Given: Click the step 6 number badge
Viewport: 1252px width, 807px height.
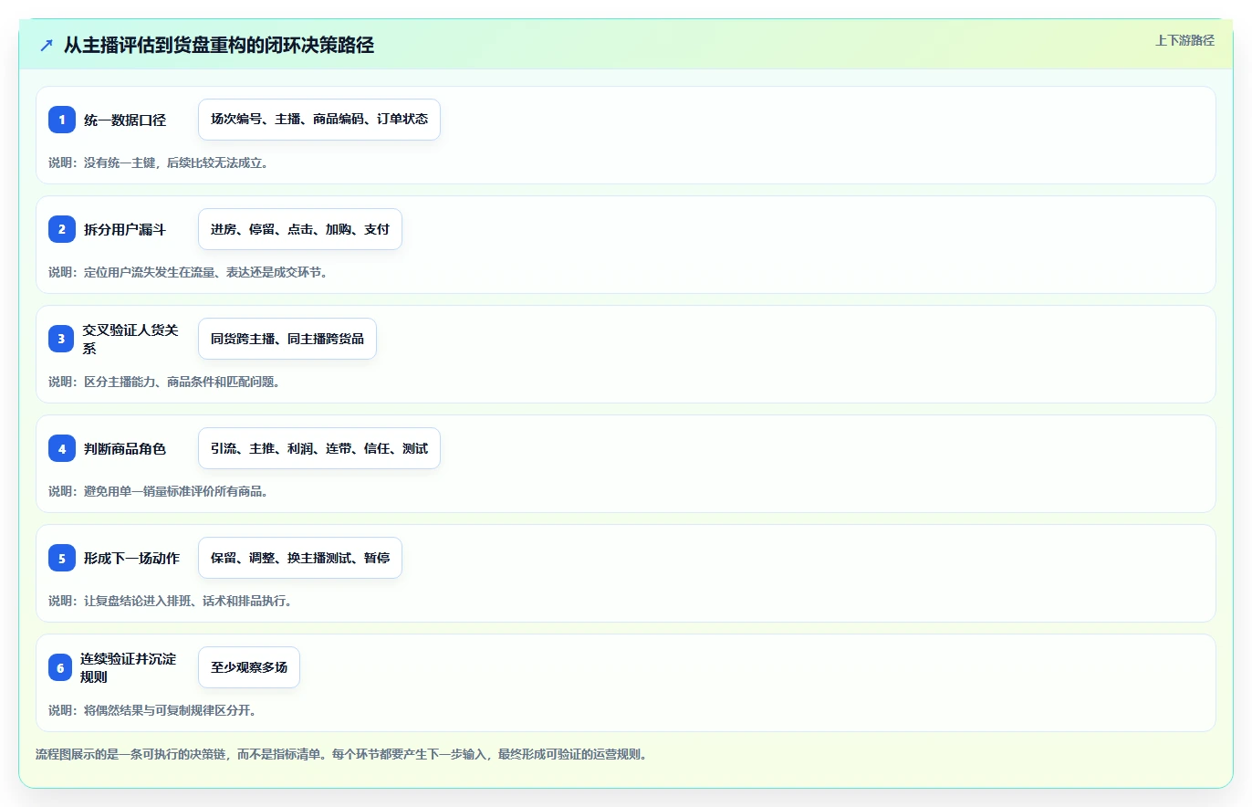Looking at the screenshot, I should [60, 667].
